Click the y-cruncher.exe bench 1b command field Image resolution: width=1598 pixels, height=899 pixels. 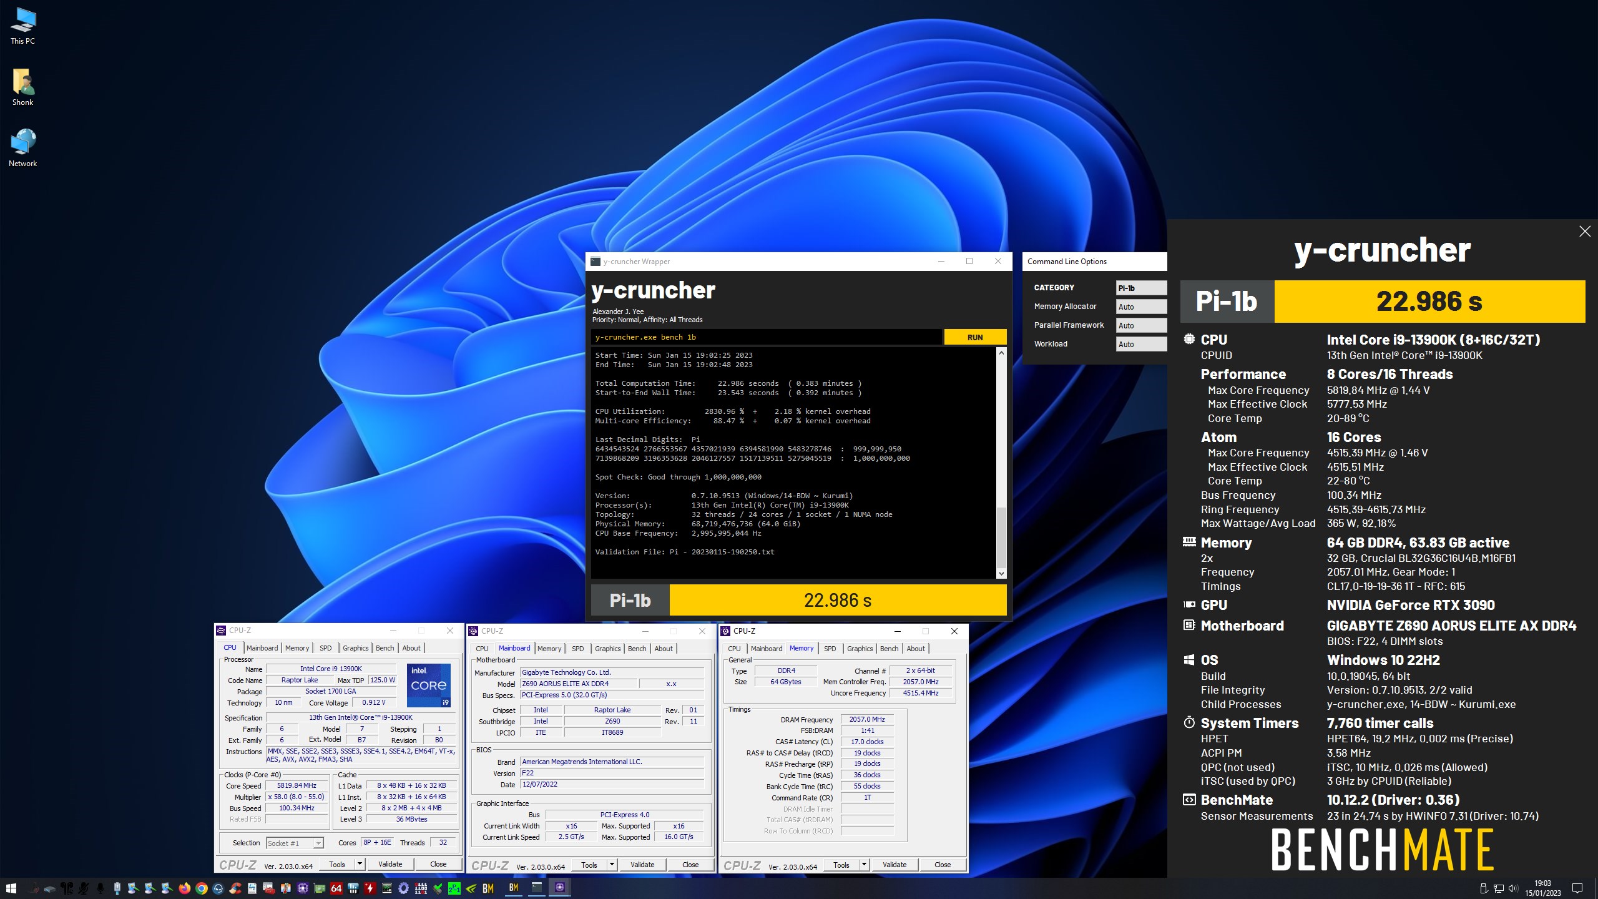(x=766, y=337)
